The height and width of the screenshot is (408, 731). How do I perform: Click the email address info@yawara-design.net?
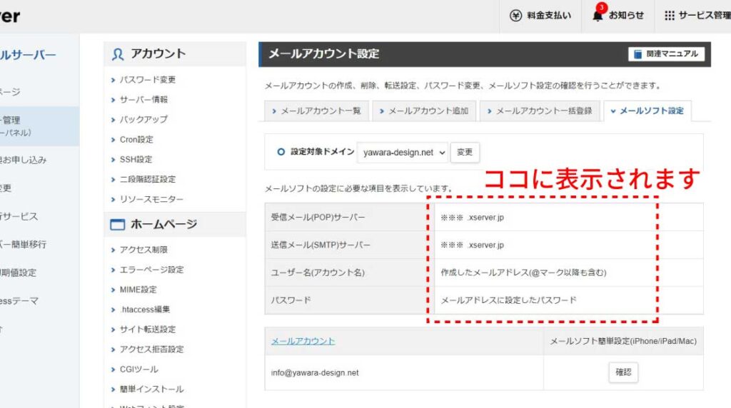click(x=315, y=372)
